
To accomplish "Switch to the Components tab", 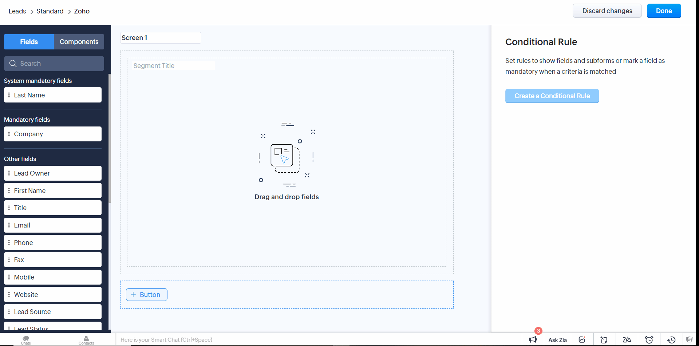I will tap(79, 42).
